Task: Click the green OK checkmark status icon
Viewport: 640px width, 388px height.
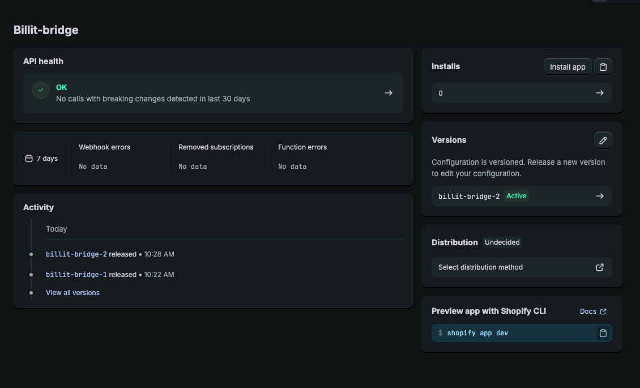Action: point(41,91)
